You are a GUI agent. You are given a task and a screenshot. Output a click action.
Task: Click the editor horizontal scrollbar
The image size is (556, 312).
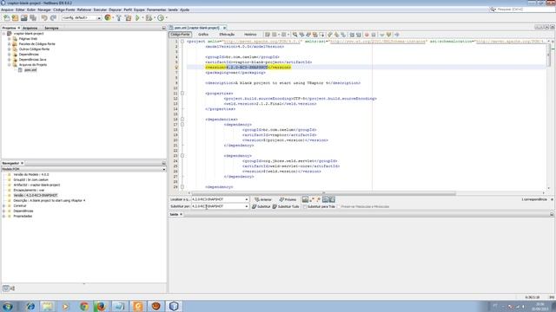[x=323, y=193]
